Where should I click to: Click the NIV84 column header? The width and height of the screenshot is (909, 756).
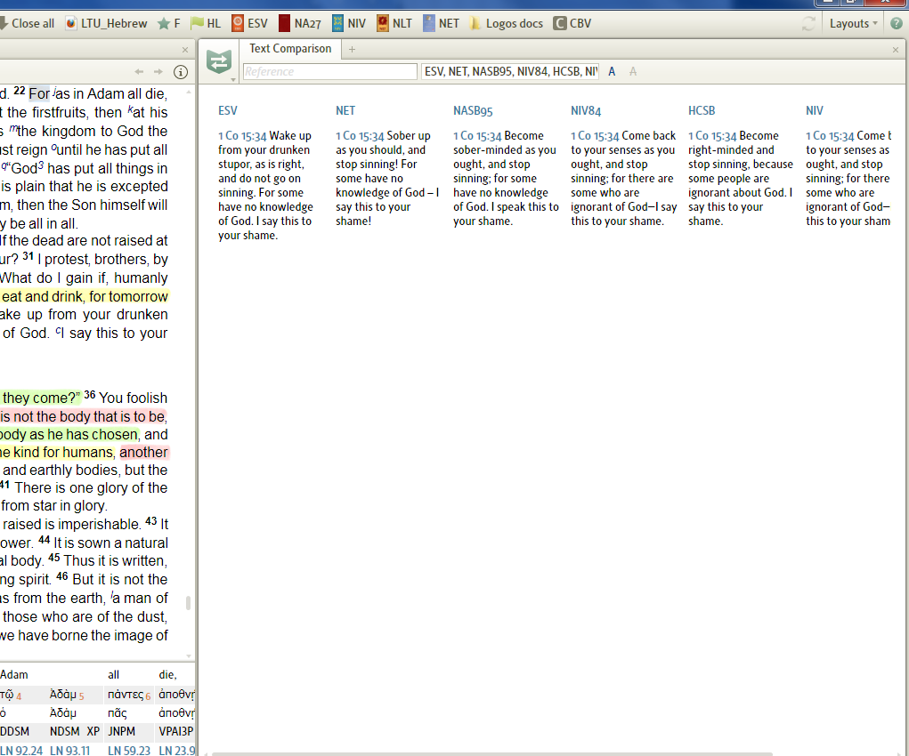tap(586, 110)
